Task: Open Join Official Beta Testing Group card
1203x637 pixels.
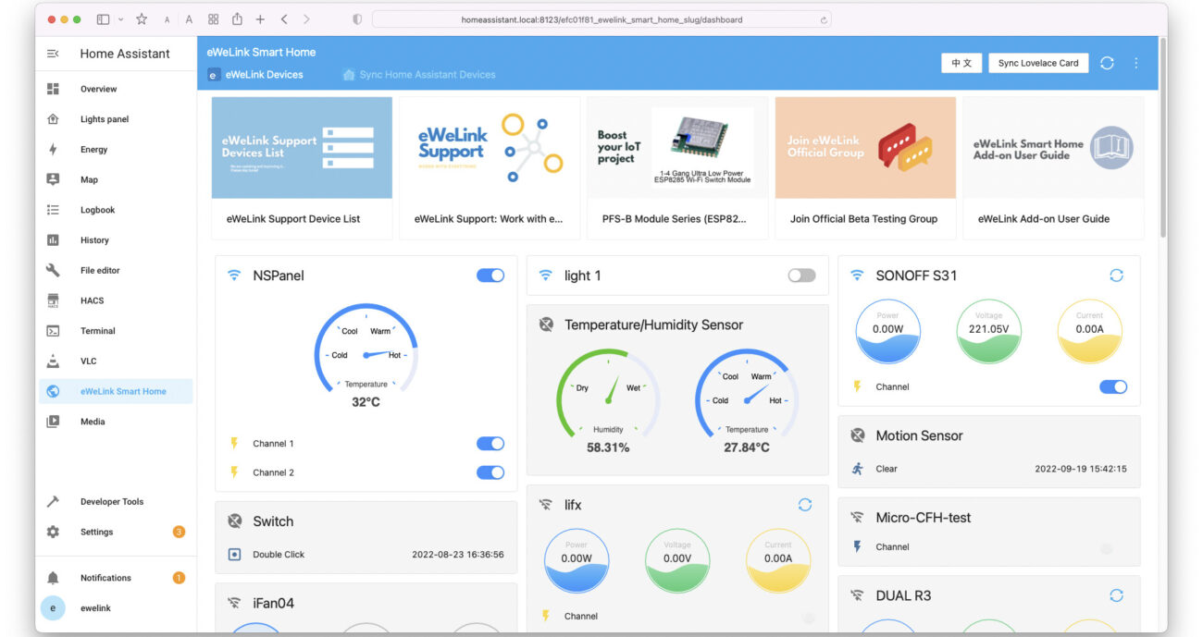Action: click(x=865, y=168)
